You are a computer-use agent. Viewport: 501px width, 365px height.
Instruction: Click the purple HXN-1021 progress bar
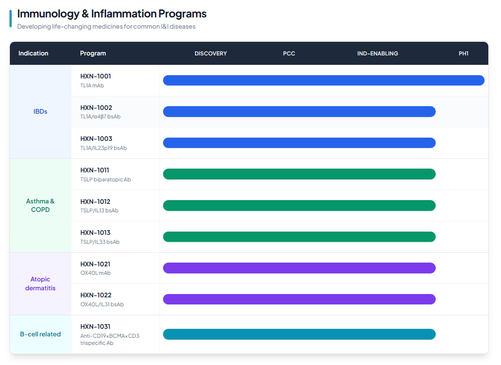click(x=299, y=268)
